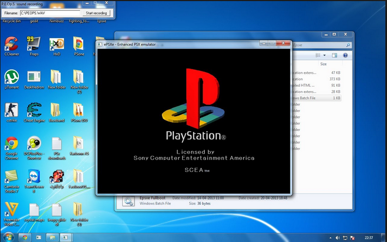Image resolution: width=387 pixels, height=242 pixels.
Task: Click the Filename field showing C:\PEOPS.WAV
Action: click(x=50, y=13)
